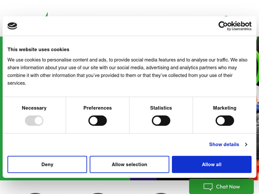Expand cookie details via the chevron arrow
The width and height of the screenshot is (259, 194).
pos(246,144)
